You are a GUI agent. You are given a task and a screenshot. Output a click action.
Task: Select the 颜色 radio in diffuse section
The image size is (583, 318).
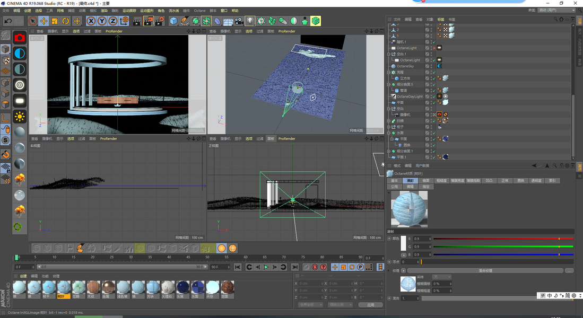389,238
